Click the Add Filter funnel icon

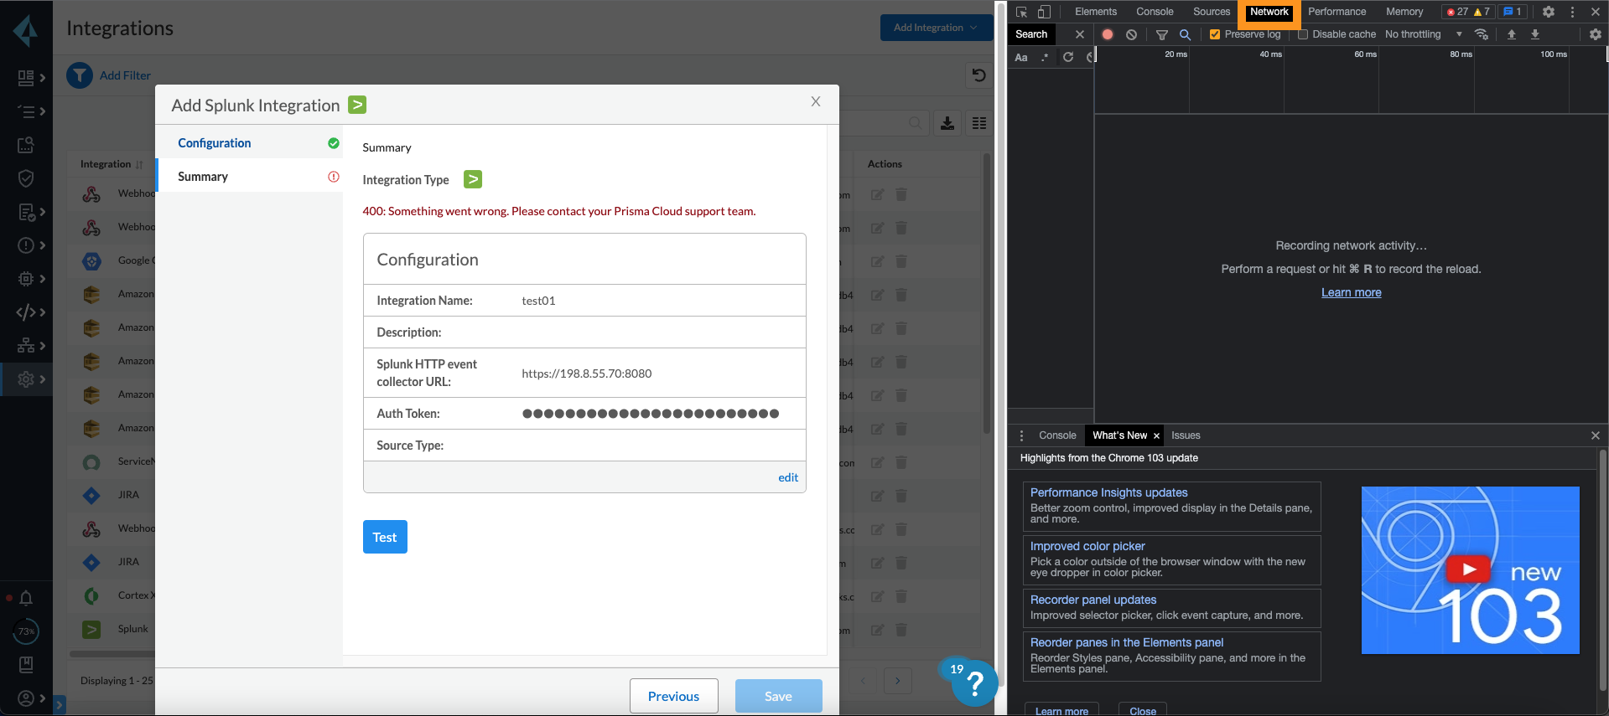point(80,75)
